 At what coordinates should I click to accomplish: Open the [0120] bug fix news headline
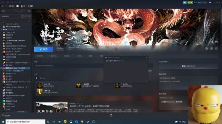(89, 106)
